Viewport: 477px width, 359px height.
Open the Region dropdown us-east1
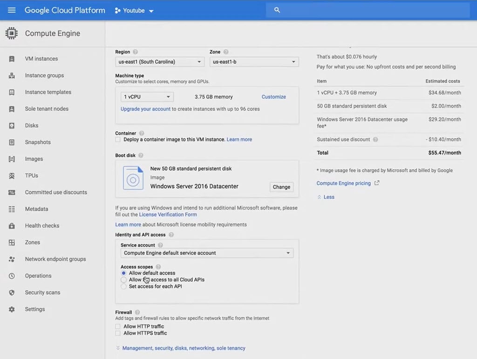point(160,62)
